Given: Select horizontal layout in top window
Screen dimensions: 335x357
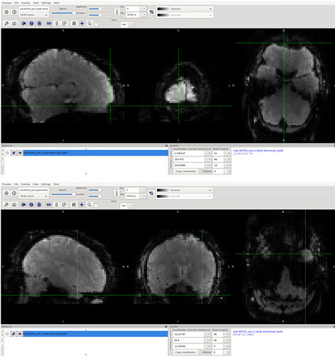Looking at the screenshot, I should 49,24.
